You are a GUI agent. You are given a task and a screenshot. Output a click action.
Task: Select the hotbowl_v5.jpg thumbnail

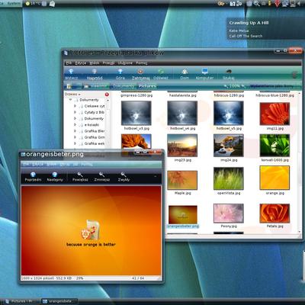pyautogui.click(x=229, y=113)
